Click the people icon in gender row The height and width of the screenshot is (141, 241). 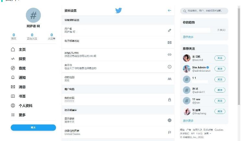coord(169,79)
